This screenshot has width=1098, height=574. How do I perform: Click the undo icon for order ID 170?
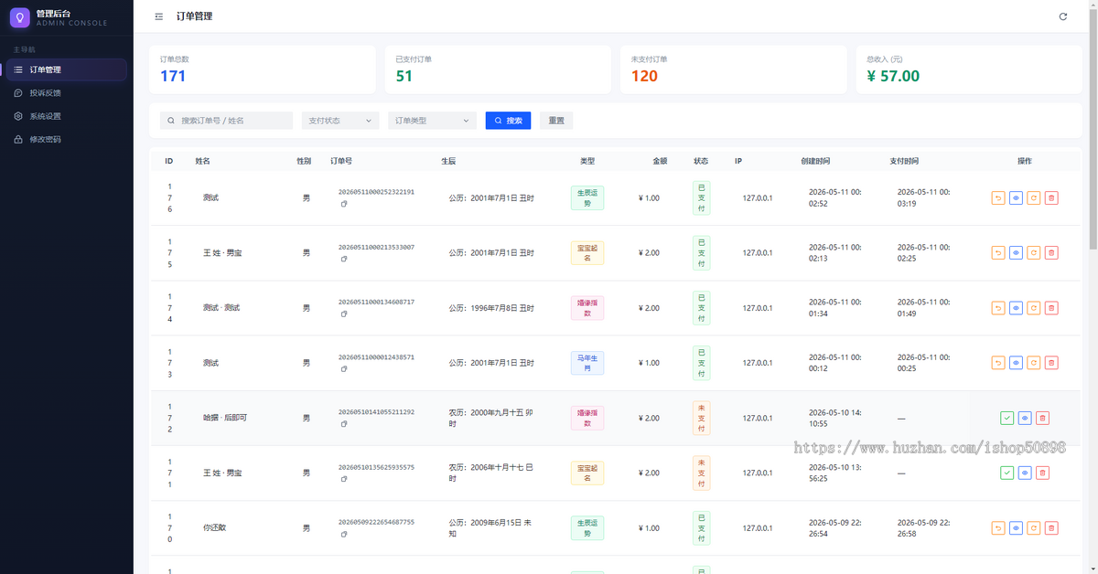[998, 528]
